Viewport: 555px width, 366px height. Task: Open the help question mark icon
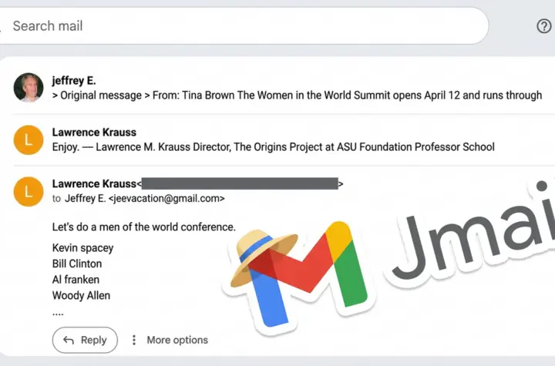click(x=543, y=26)
